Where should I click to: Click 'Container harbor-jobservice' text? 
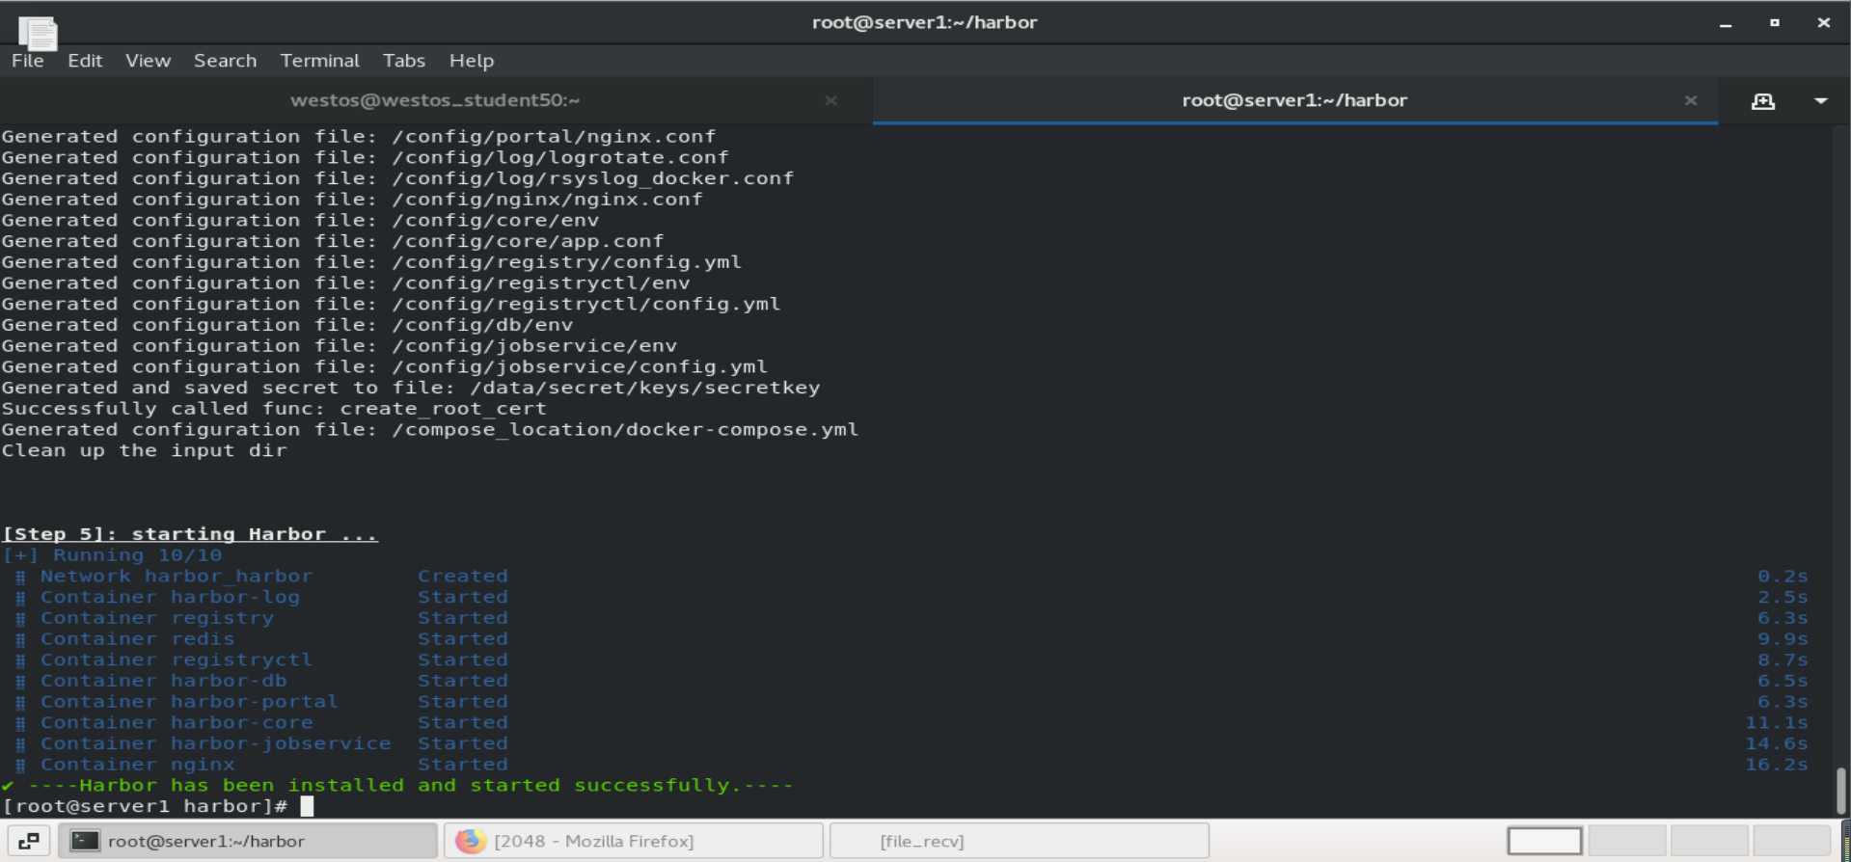pos(215,743)
